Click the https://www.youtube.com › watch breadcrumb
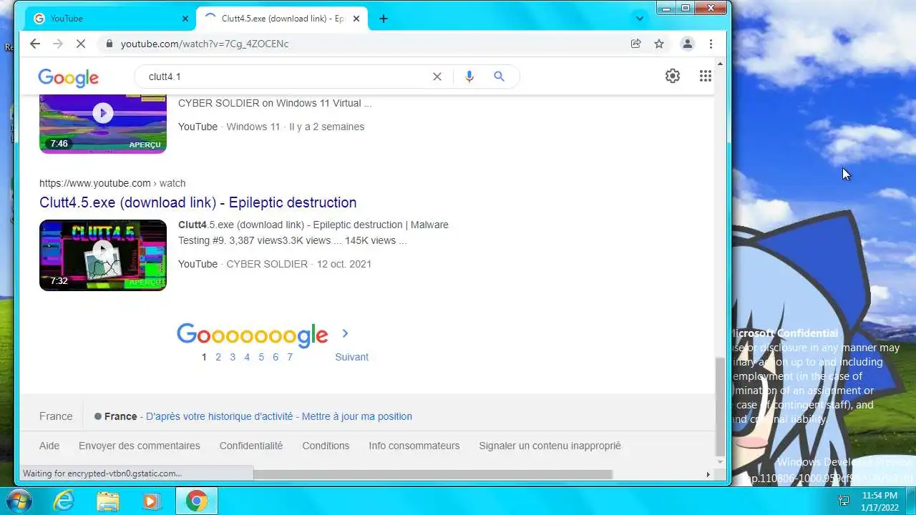The image size is (916, 515). pos(112,183)
